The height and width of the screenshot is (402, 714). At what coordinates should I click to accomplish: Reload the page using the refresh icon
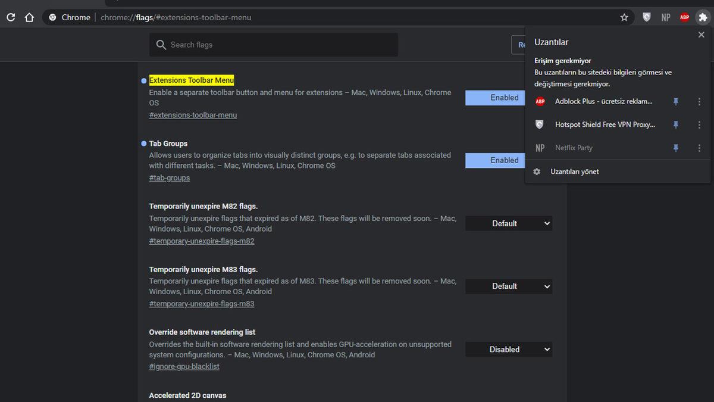pyautogui.click(x=11, y=17)
